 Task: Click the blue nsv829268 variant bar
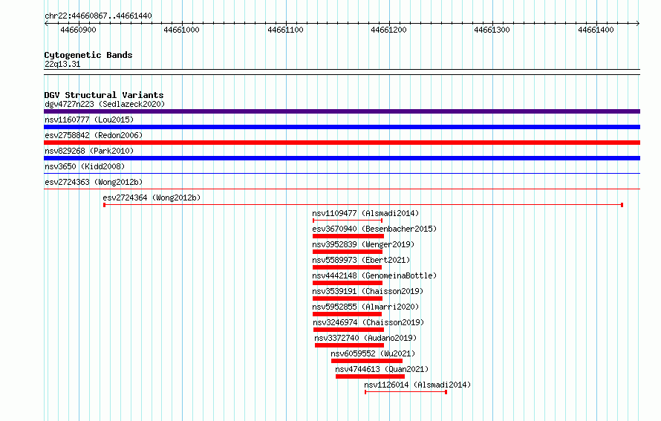[x=342, y=158]
